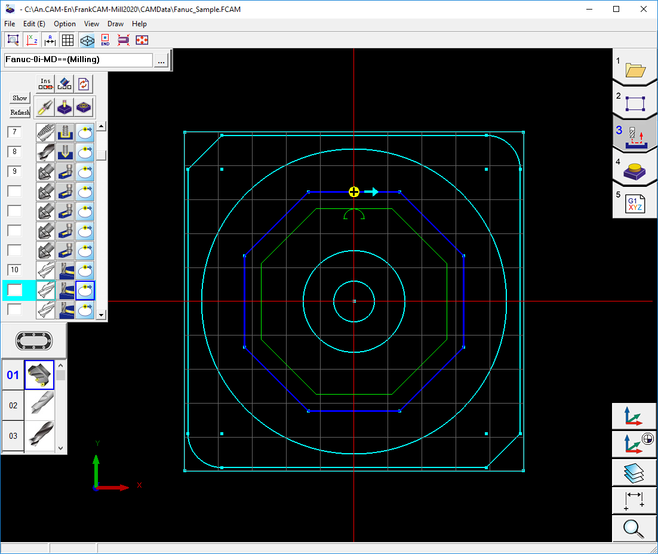This screenshot has height=554, width=658.
Task: Click the empty number box in the cyan highlighted row
Action: click(15, 290)
